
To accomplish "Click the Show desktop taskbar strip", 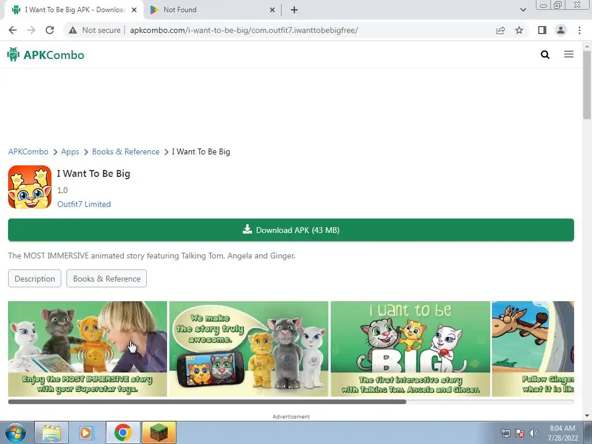I will click(x=588, y=432).
